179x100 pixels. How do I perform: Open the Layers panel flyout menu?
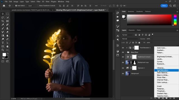(x=177, y=30)
